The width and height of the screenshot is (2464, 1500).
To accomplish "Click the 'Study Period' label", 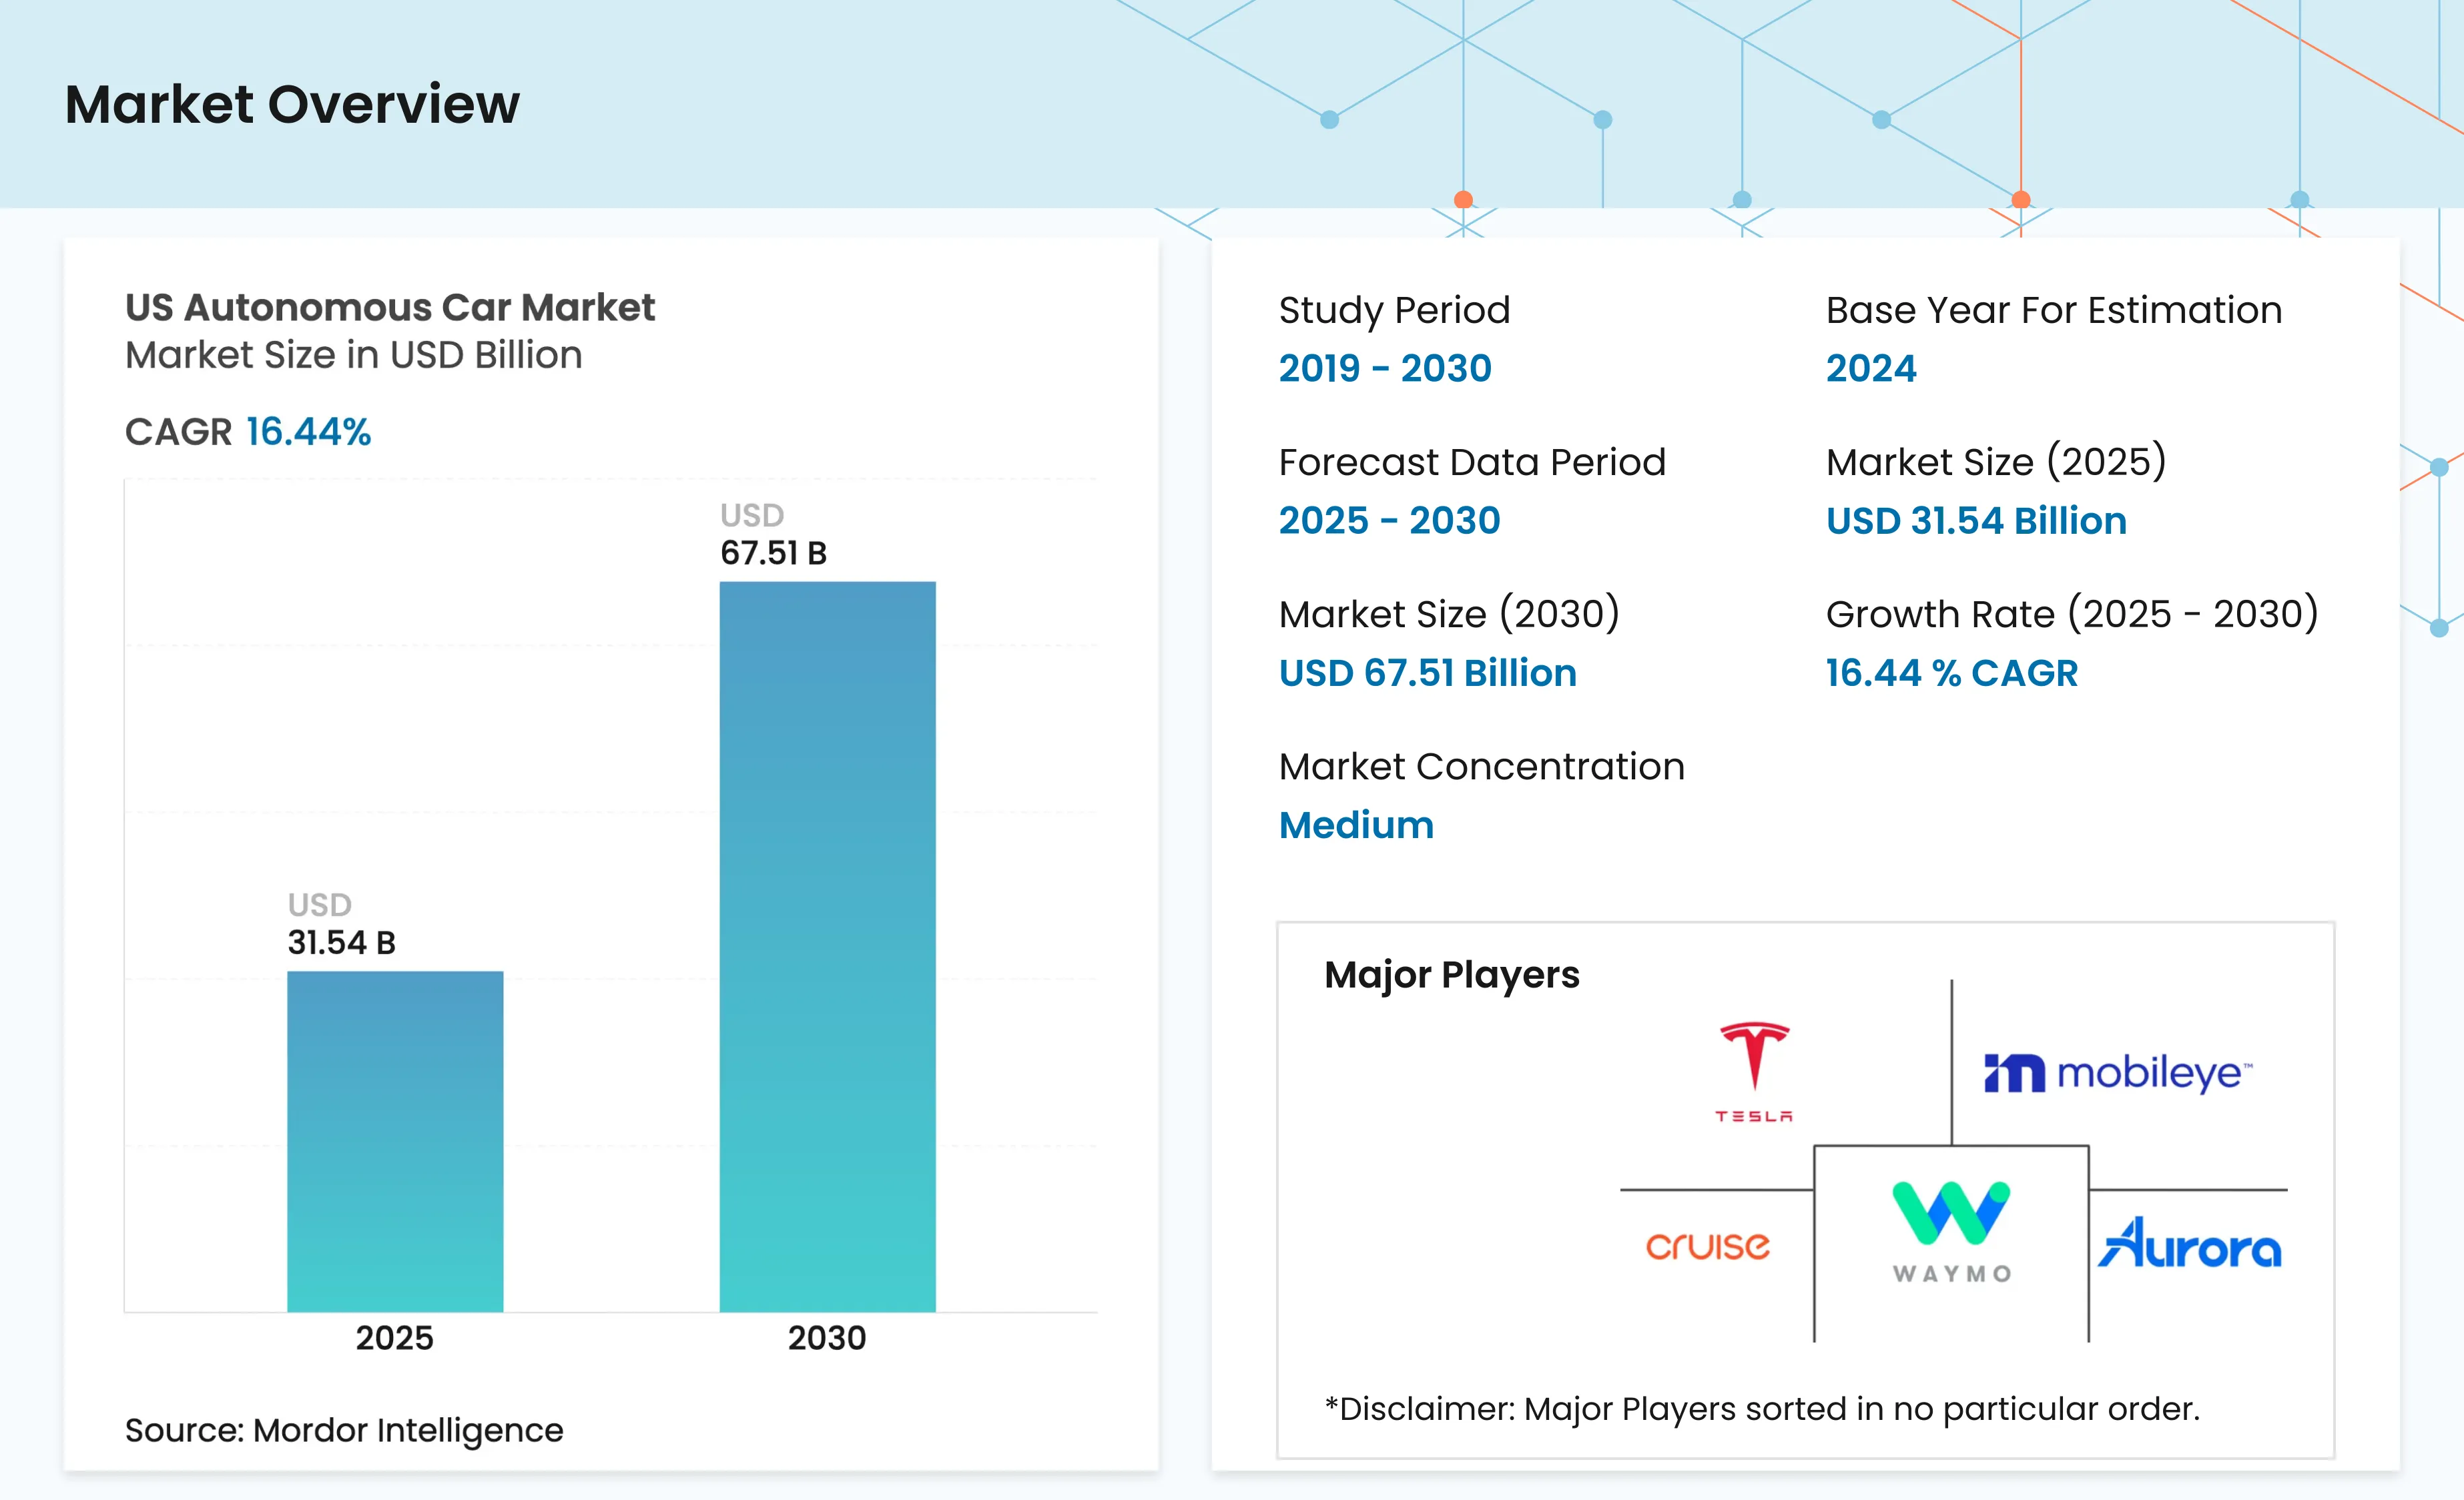I will [1394, 311].
